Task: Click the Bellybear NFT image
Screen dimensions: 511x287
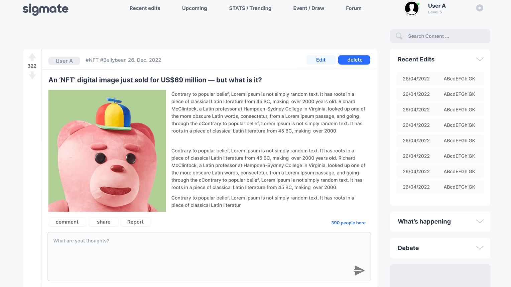Action: pyautogui.click(x=107, y=151)
